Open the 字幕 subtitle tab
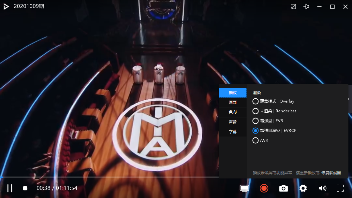The height and width of the screenshot is (198, 352). click(233, 132)
